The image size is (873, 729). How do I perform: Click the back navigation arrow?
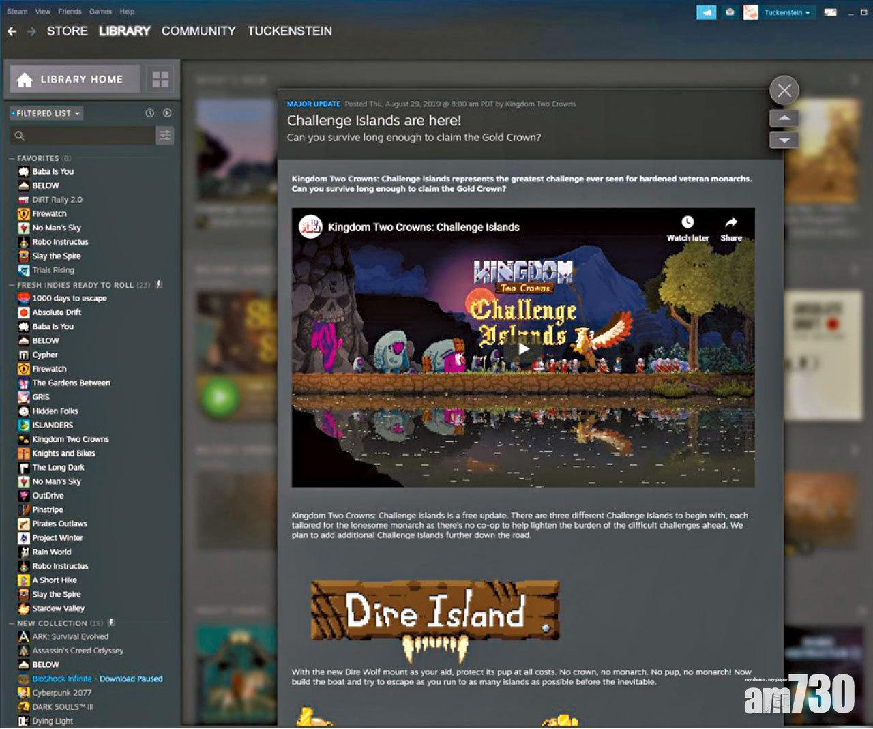pyautogui.click(x=12, y=31)
